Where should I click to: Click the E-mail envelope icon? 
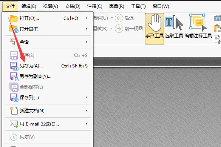14,124
